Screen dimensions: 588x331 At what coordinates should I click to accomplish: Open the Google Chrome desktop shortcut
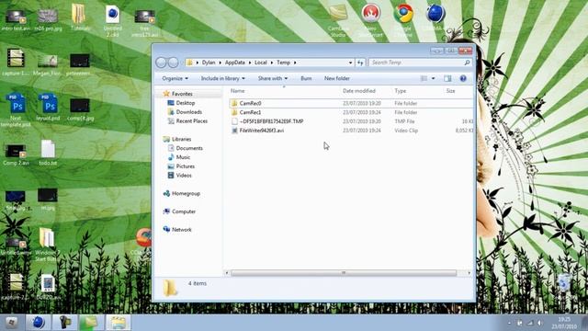[403, 20]
